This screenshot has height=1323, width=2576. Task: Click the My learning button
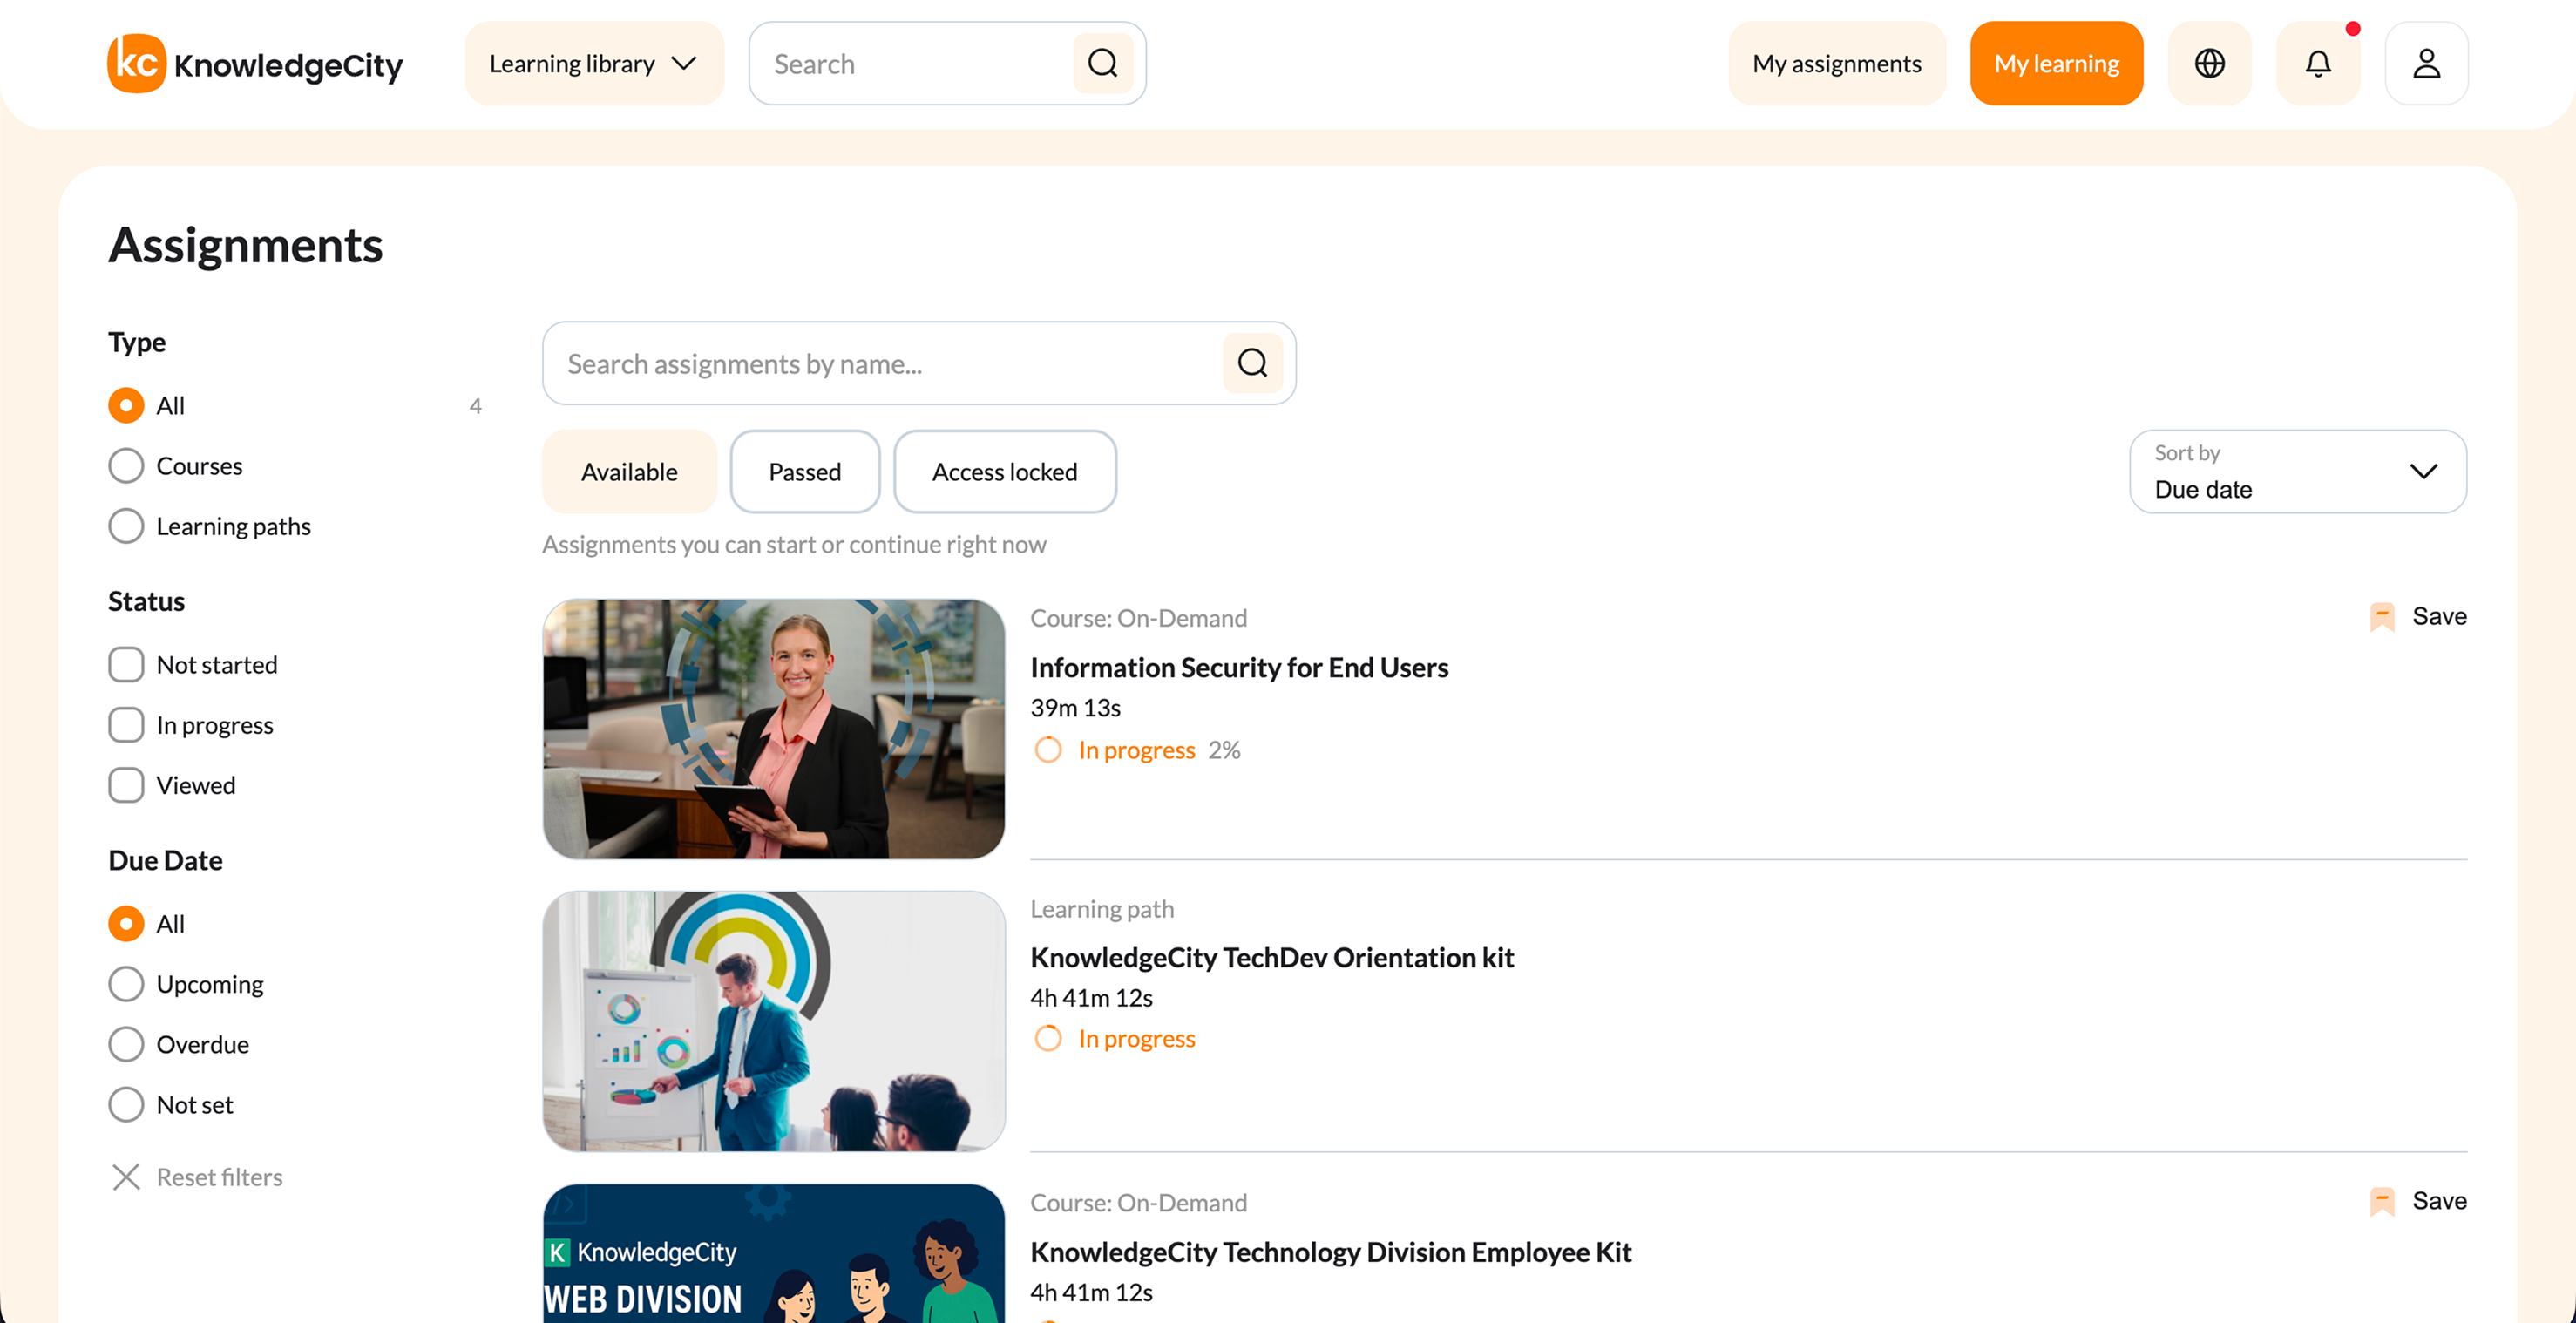coord(2056,63)
